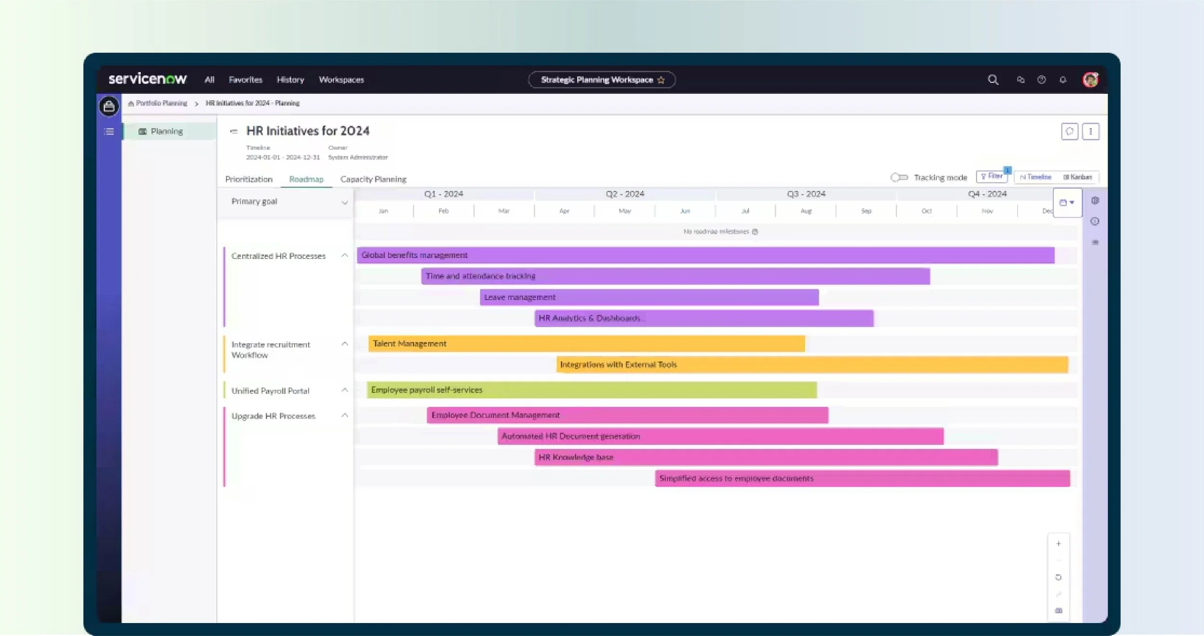Go to Portfolio Planning breadcrumb
The image size is (1204, 636).
(x=161, y=104)
